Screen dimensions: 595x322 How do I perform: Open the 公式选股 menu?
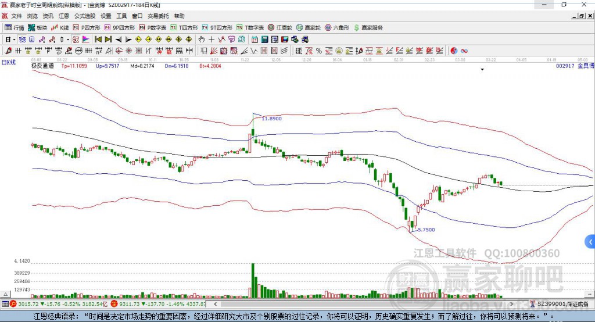click(85, 16)
